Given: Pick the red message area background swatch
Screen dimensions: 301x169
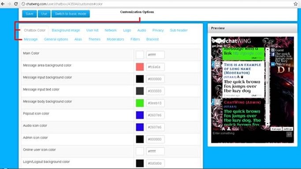Looking at the screenshot, I should [x=140, y=67].
